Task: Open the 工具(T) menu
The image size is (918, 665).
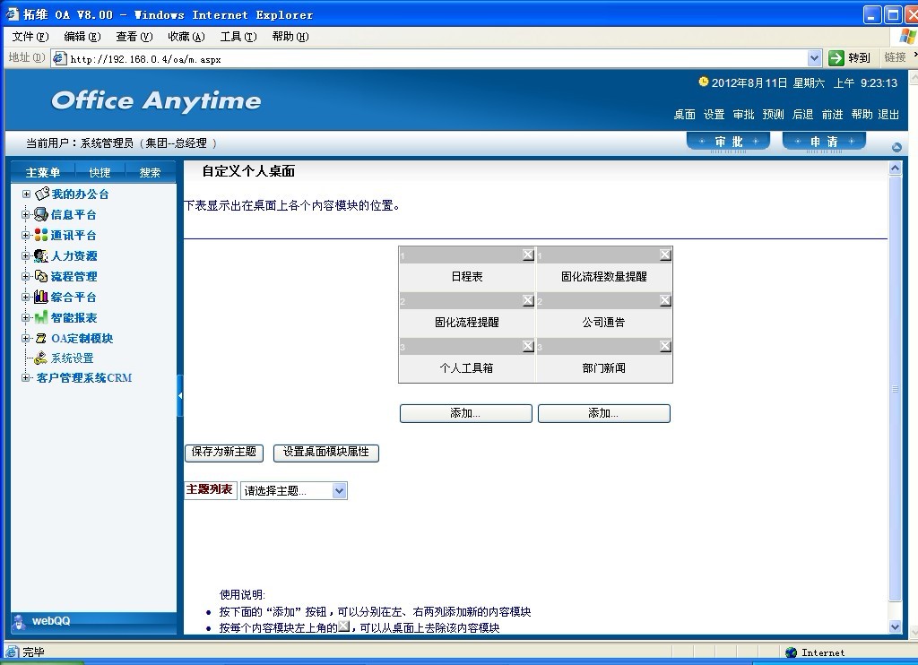Action: point(238,37)
